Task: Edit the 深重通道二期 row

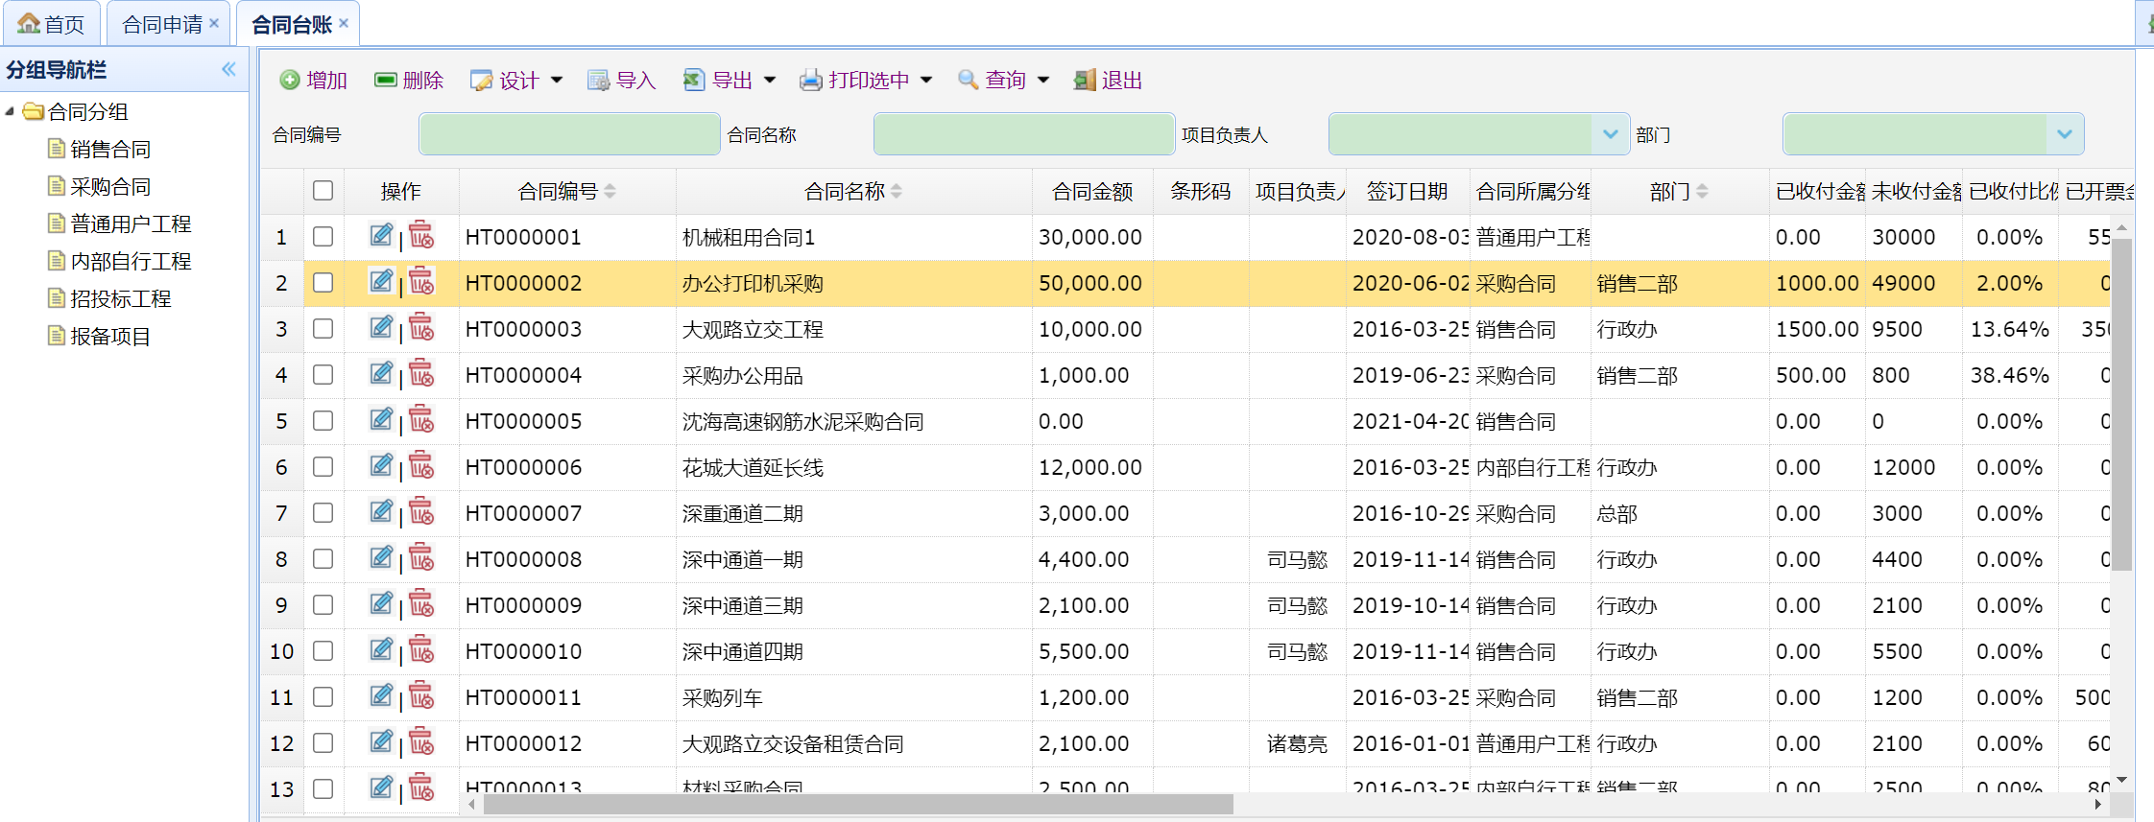Action: click(x=381, y=511)
